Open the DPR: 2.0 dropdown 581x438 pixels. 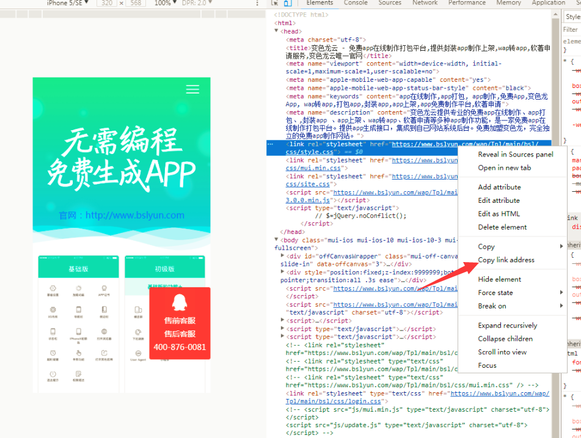coord(197,3)
